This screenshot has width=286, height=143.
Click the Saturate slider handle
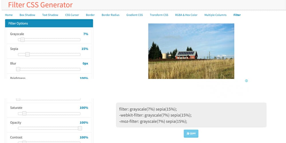[x=24, y=114]
